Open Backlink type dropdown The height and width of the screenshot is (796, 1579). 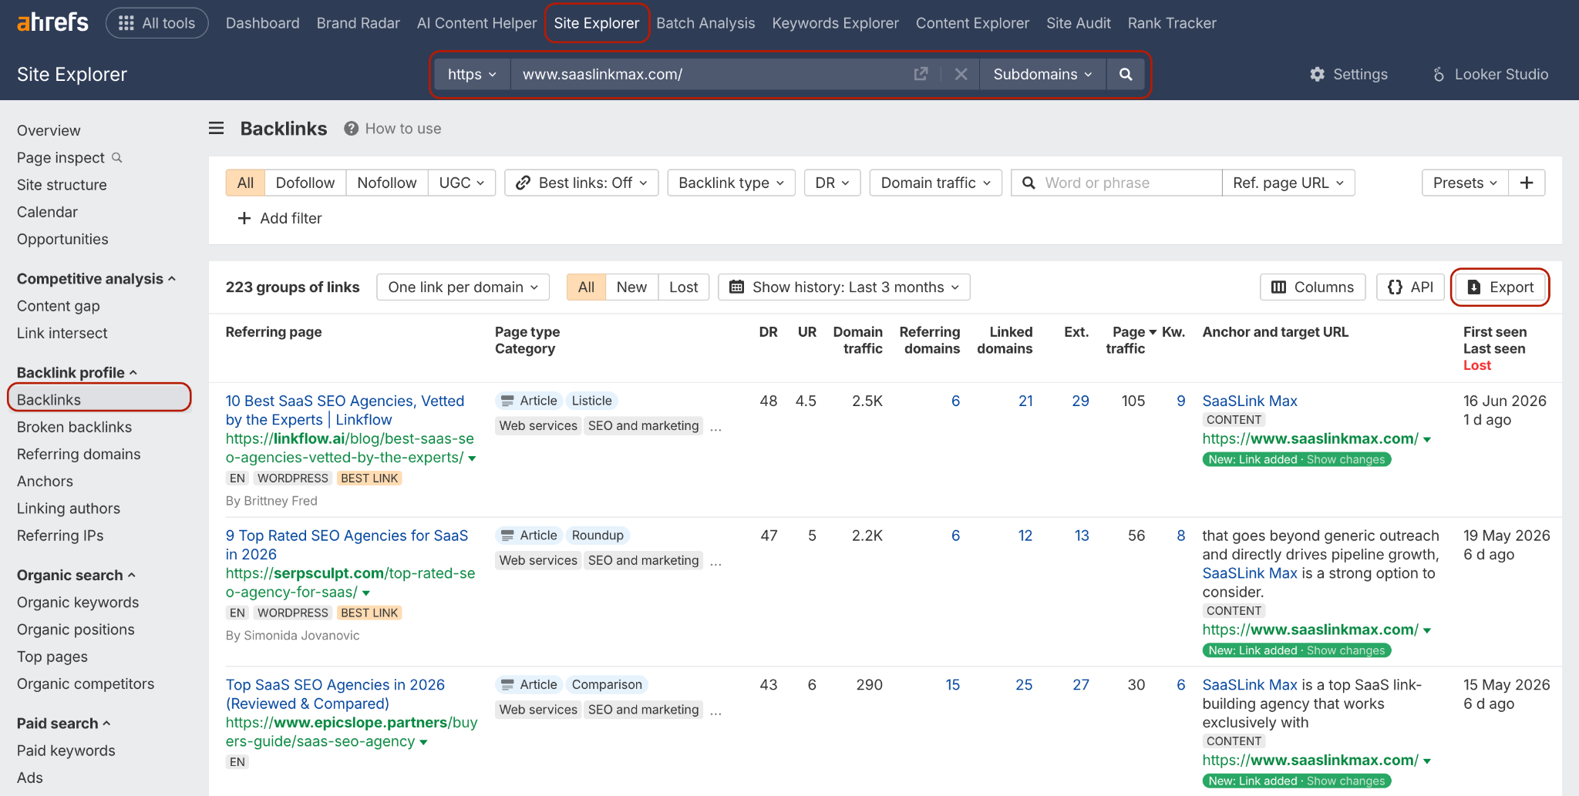[x=732, y=183]
